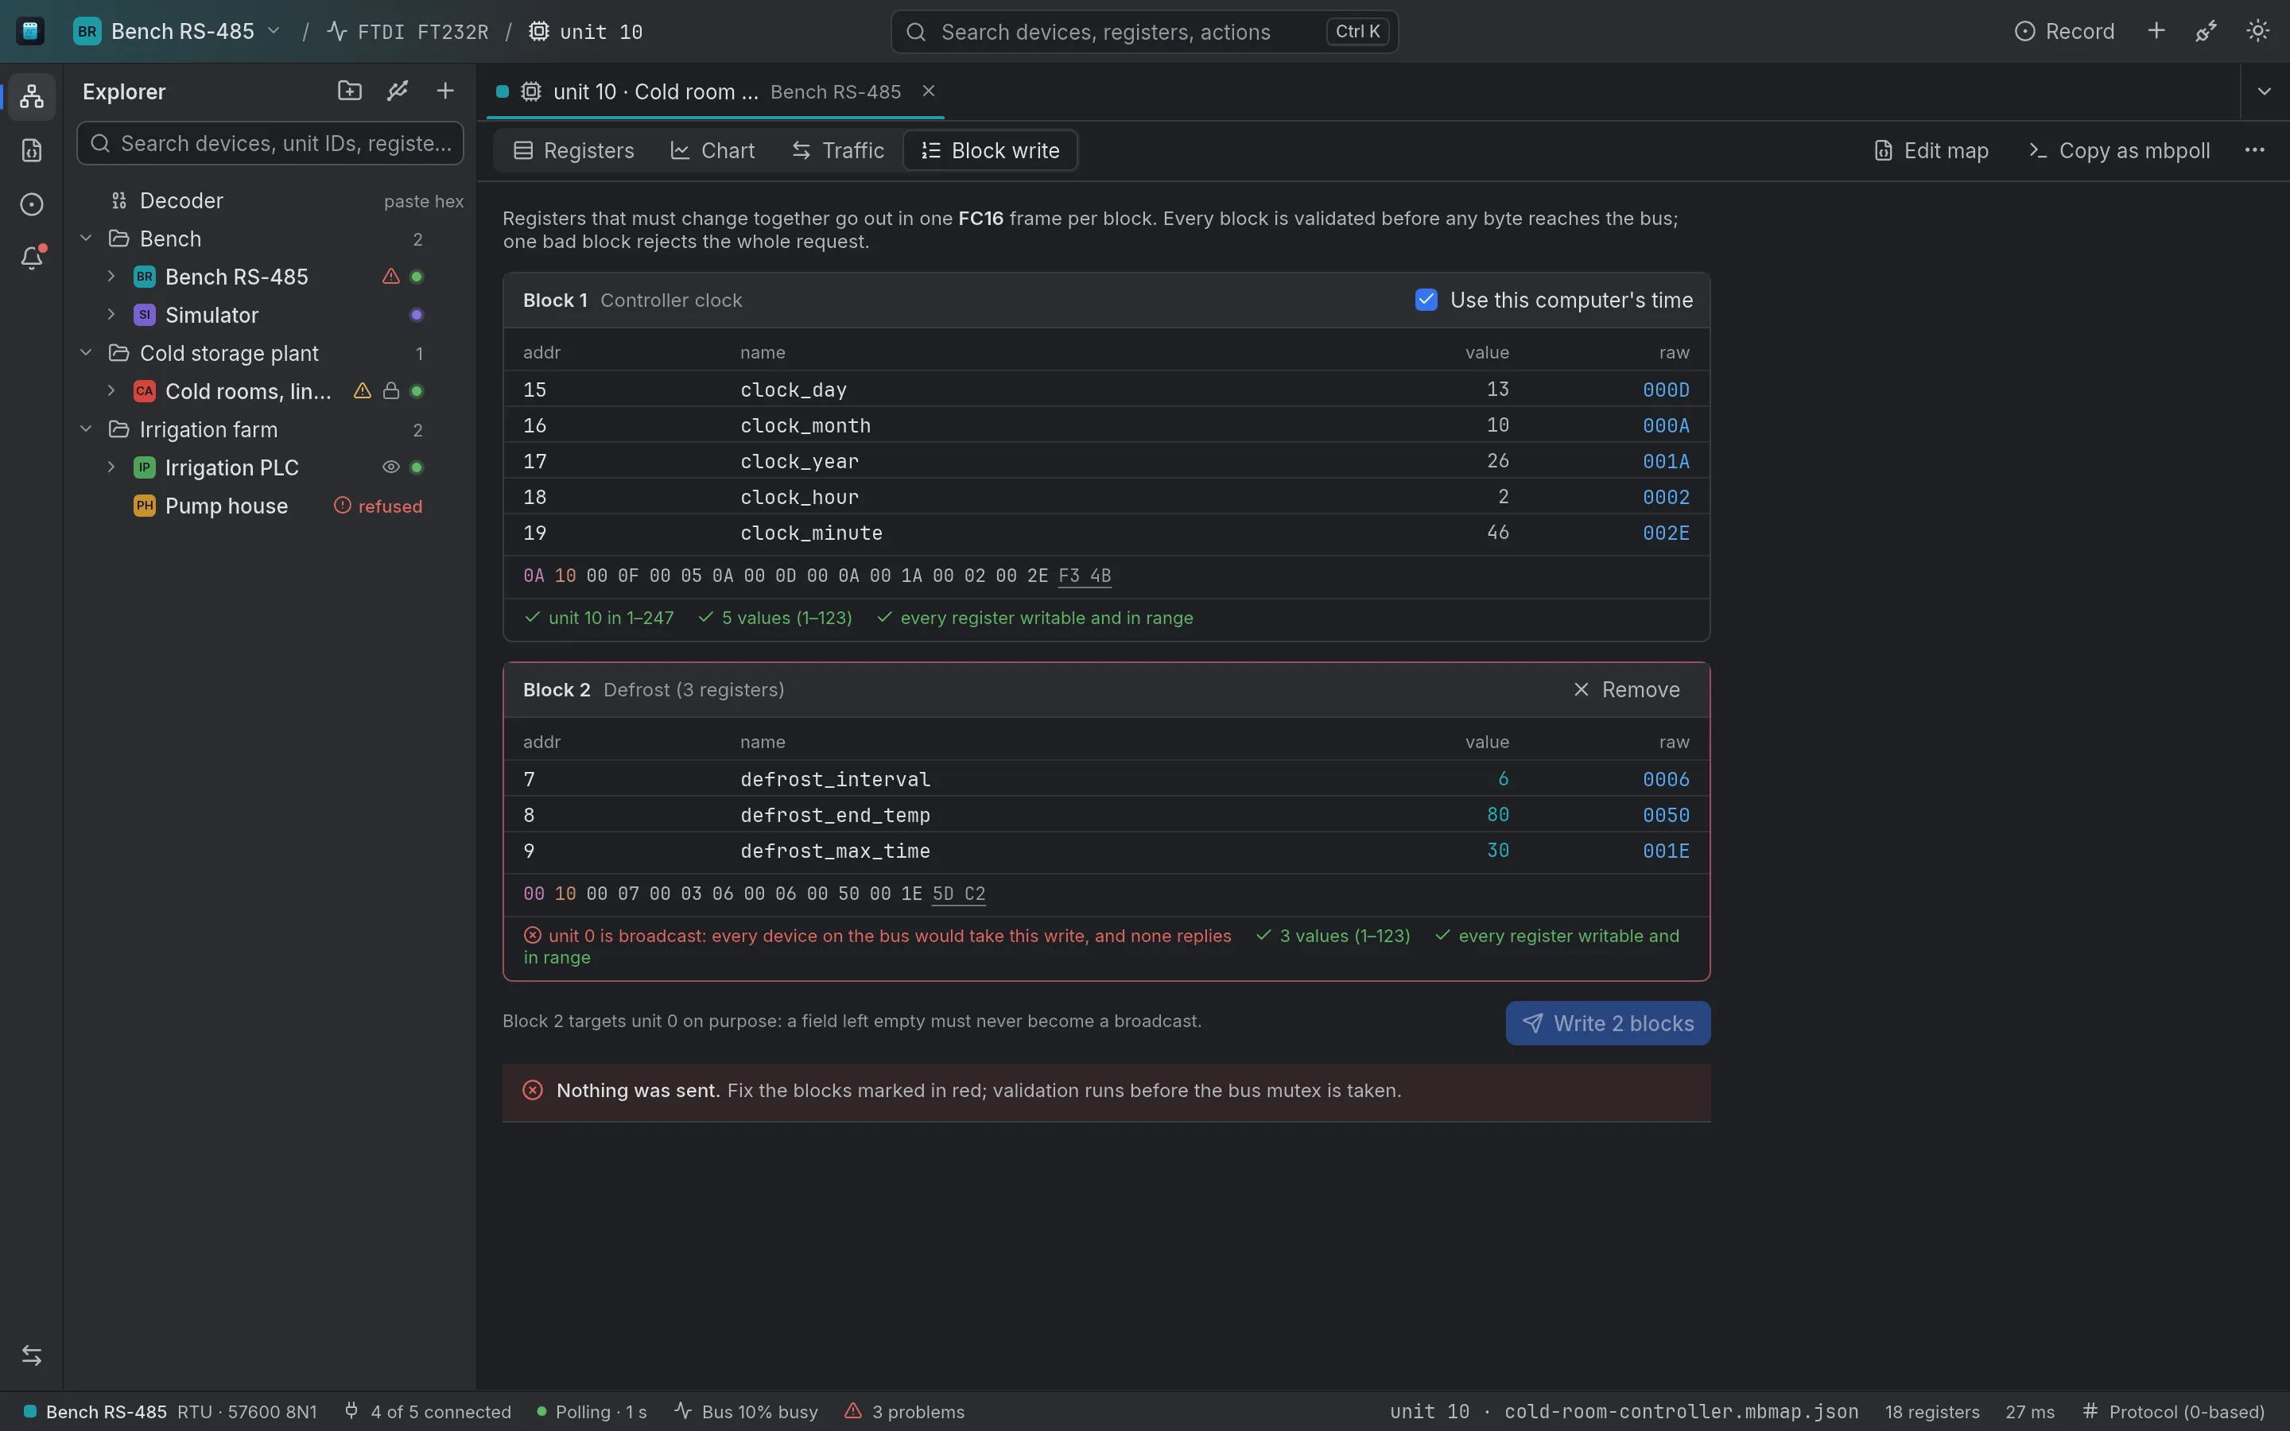Viewport: 2290px width, 1431px height.
Task: Open the Bench RS-485 connection dropdown
Action: click(x=178, y=31)
